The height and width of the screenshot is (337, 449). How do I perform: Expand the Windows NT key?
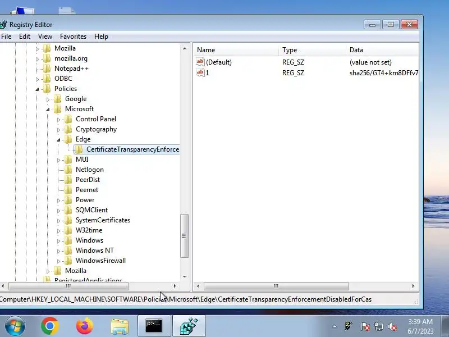click(x=58, y=251)
